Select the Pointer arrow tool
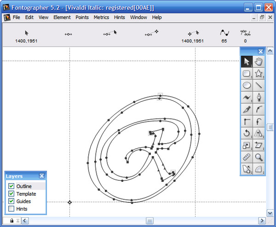276x227 pixels. pyautogui.click(x=247, y=61)
